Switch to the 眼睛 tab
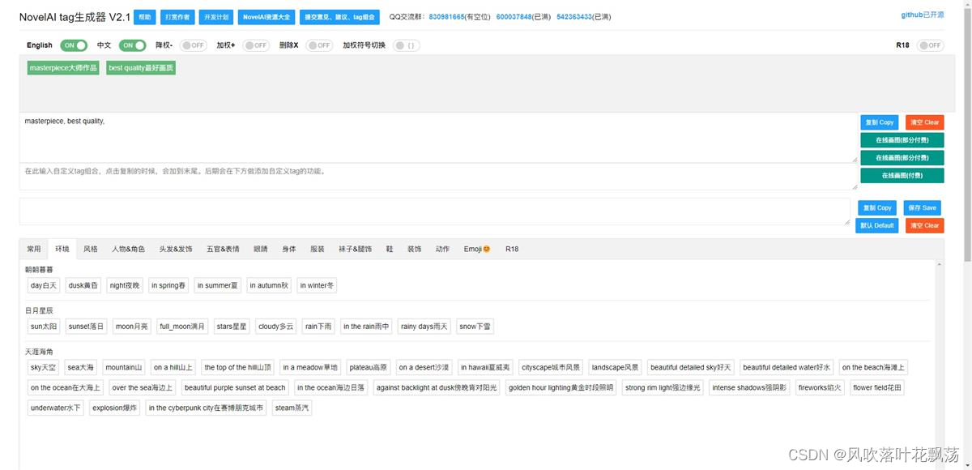972x470 pixels. (260, 249)
